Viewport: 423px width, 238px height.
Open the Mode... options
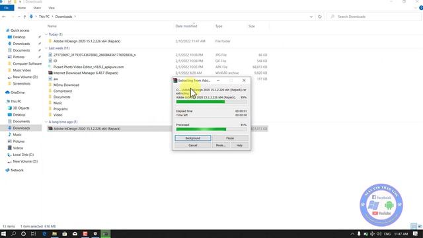click(x=221, y=145)
